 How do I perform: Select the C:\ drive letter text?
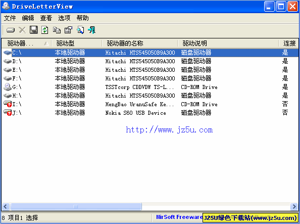point(17,53)
